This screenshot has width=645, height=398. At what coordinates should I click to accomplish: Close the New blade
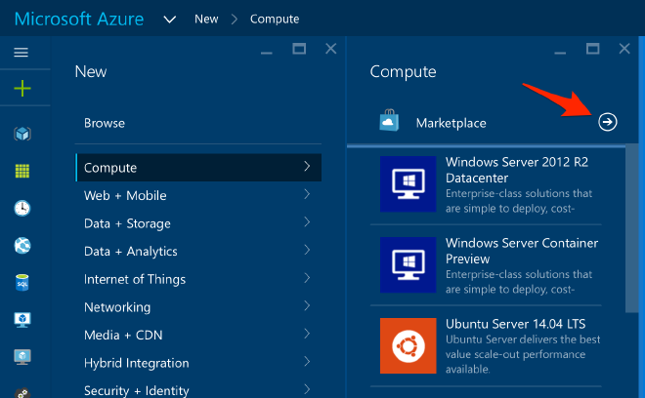(330, 49)
